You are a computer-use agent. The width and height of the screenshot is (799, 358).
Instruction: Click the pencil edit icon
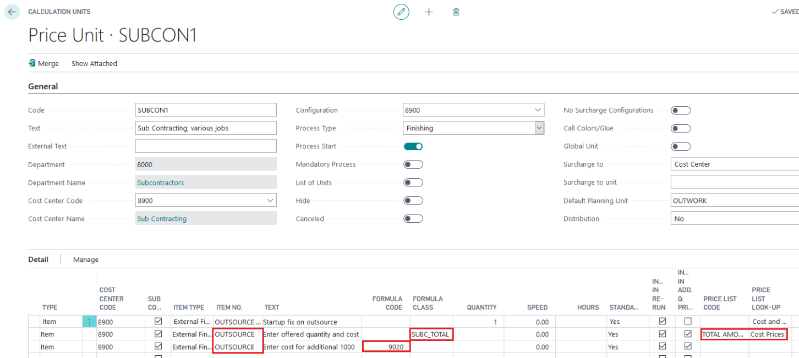[401, 12]
